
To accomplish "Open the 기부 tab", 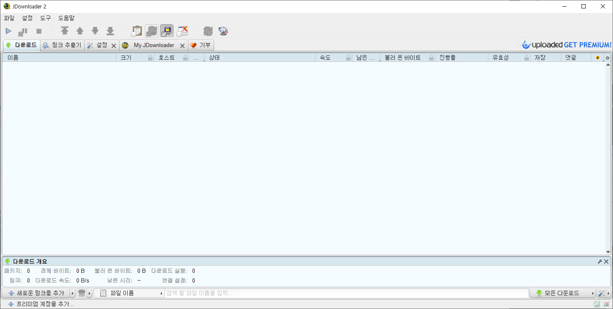I will coord(201,45).
